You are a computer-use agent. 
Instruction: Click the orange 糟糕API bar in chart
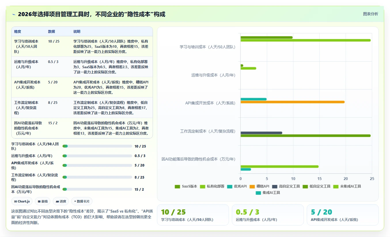(292, 102)
